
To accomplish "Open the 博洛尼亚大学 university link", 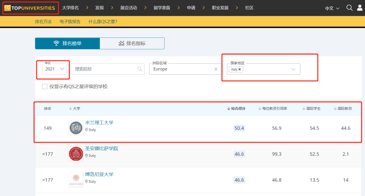I will 99,174.
